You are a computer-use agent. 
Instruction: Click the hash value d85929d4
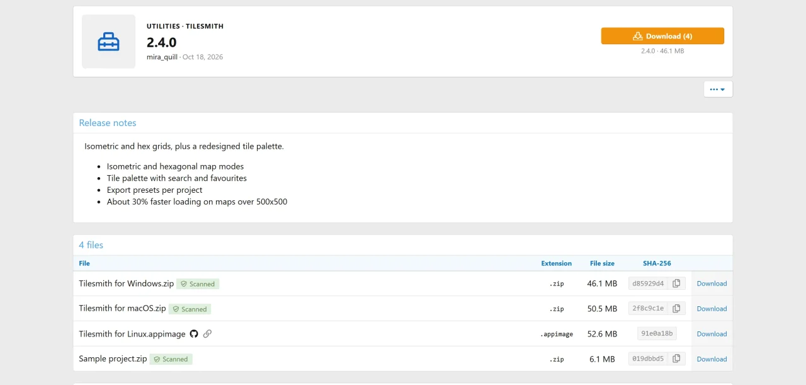649,284
